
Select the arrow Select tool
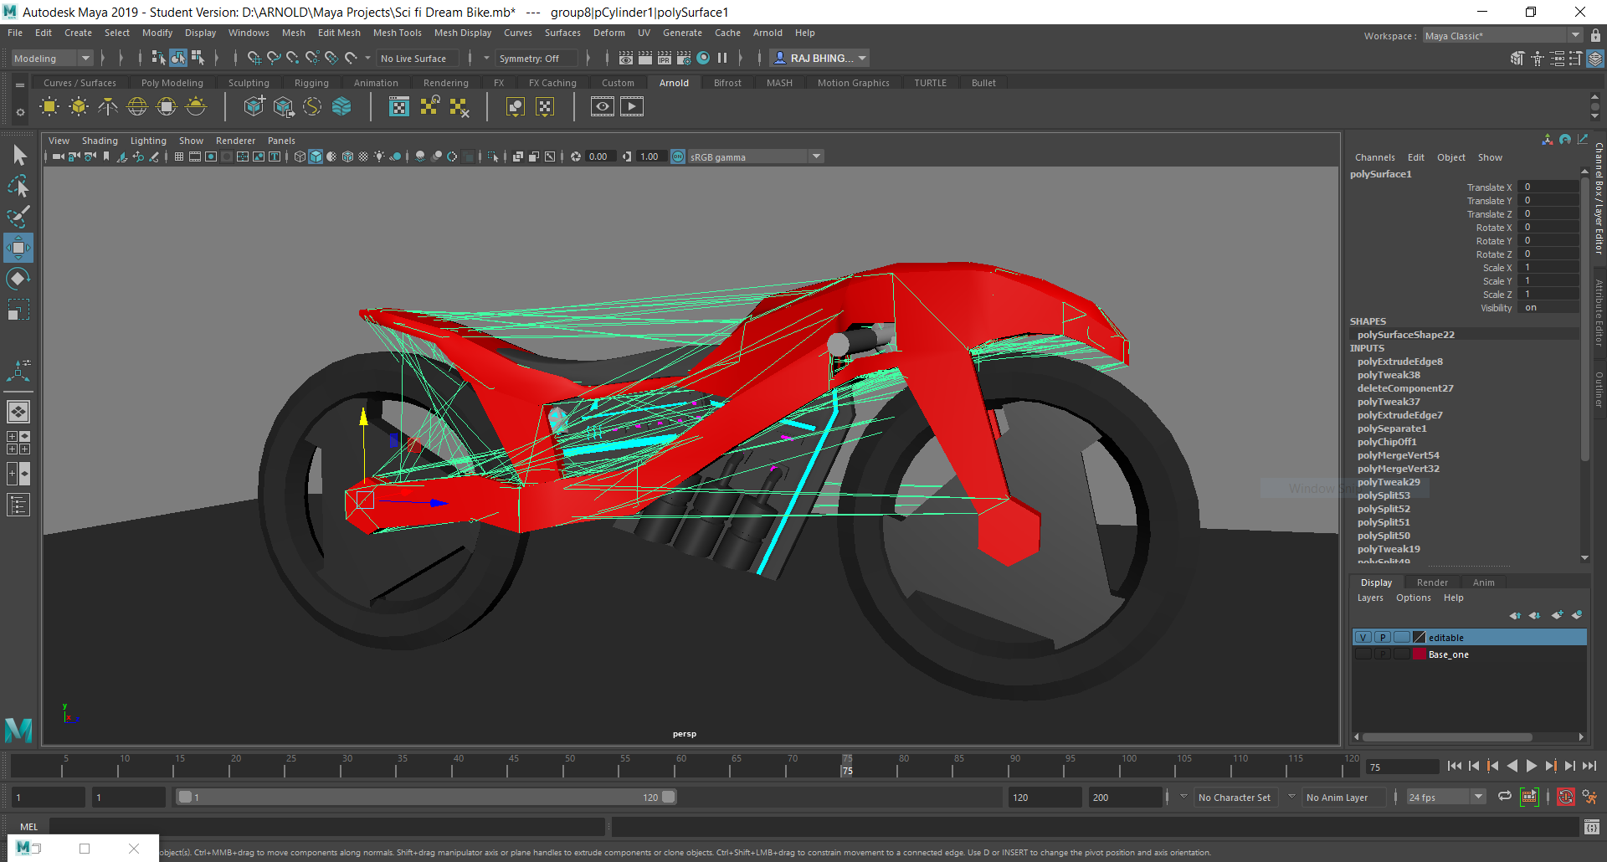[x=18, y=155]
